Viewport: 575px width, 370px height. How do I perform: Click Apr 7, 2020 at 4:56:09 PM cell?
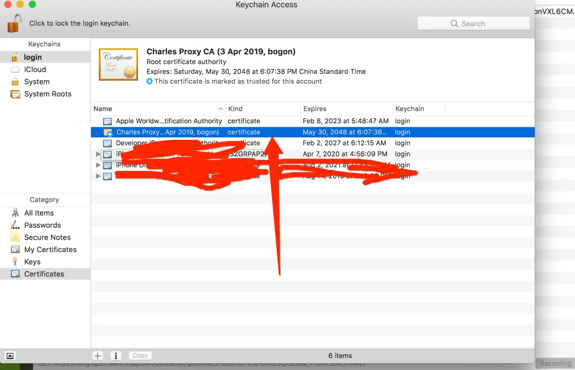click(x=345, y=154)
